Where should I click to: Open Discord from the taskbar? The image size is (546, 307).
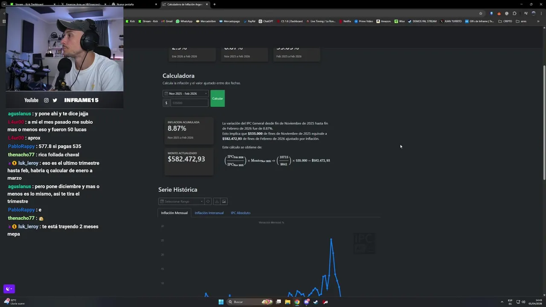pos(306,302)
